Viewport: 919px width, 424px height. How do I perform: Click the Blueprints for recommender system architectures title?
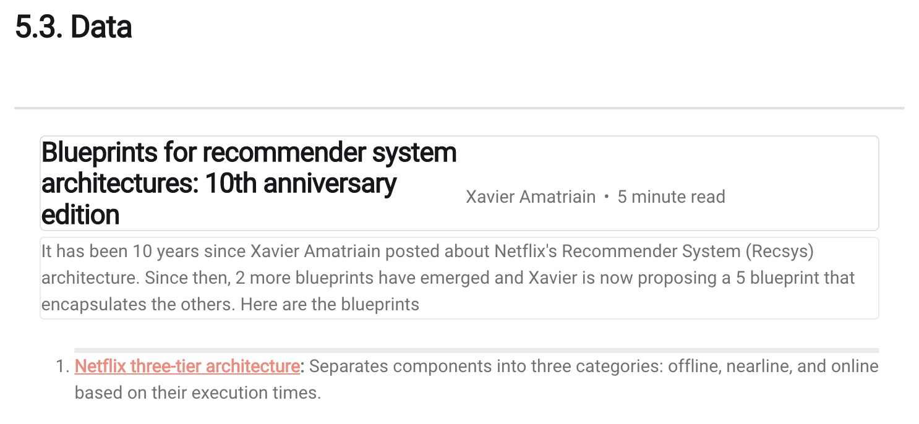pos(249,183)
